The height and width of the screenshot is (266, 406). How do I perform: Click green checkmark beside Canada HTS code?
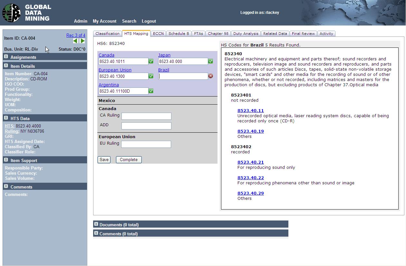(151, 61)
